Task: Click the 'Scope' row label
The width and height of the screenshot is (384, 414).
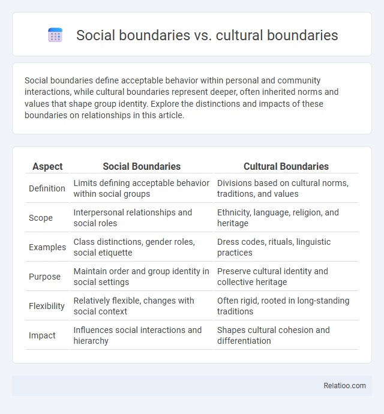Action: point(41,218)
